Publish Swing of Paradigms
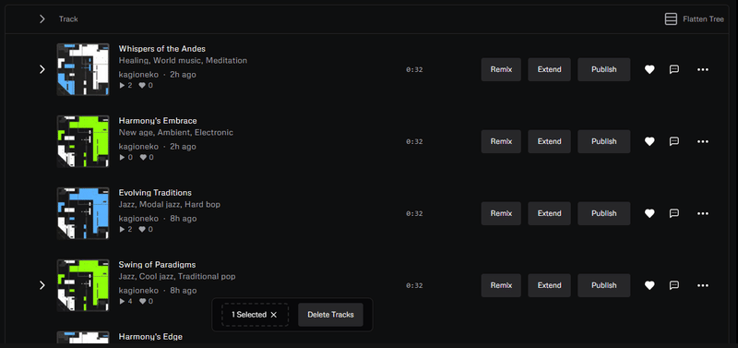This screenshot has height=348, width=738. pos(604,285)
